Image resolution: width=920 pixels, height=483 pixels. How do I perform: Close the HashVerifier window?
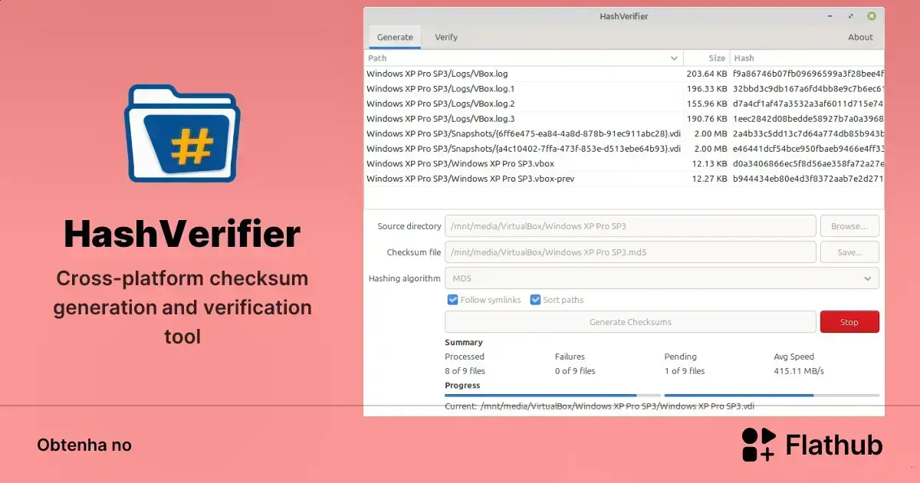(872, 16)
